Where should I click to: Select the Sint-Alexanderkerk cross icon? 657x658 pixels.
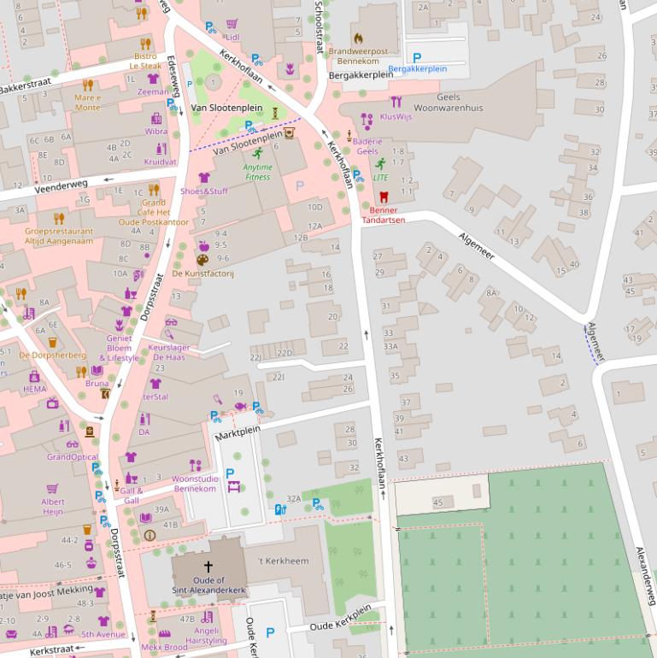click(x=208, y=567)
